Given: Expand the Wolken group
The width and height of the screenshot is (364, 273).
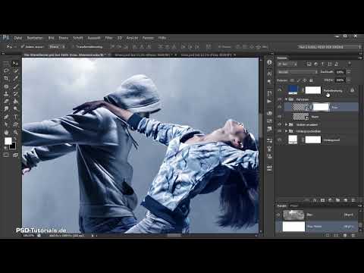Looking at the screenshot, I should (286, 124).
